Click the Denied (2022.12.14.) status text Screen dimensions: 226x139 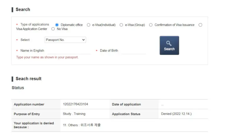point(176,114)
